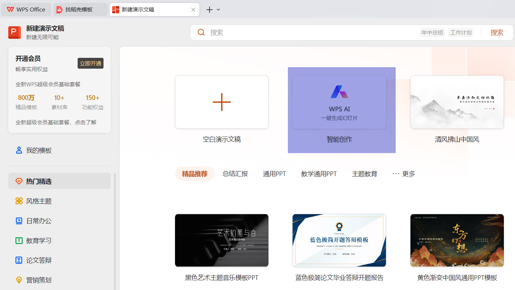Select the 教育学习 sidebar icon
The image size is (515, 290).
pos(19,240)
